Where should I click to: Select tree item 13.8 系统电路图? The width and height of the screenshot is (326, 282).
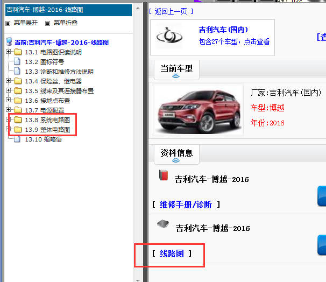(x=47, y=120)
